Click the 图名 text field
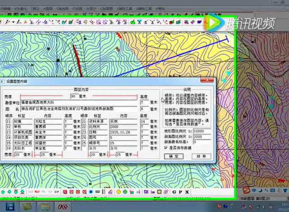This screenshot has width=289, height=212. coord(79,109)
